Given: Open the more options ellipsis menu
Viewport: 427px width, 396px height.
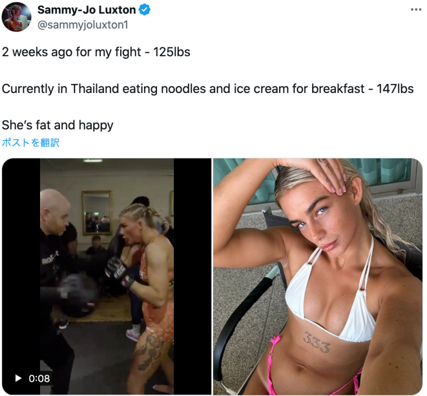Looking at the screenshot, I should pos(416,10).
